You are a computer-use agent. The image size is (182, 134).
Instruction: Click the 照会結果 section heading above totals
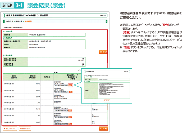click(x=9, y=55)
